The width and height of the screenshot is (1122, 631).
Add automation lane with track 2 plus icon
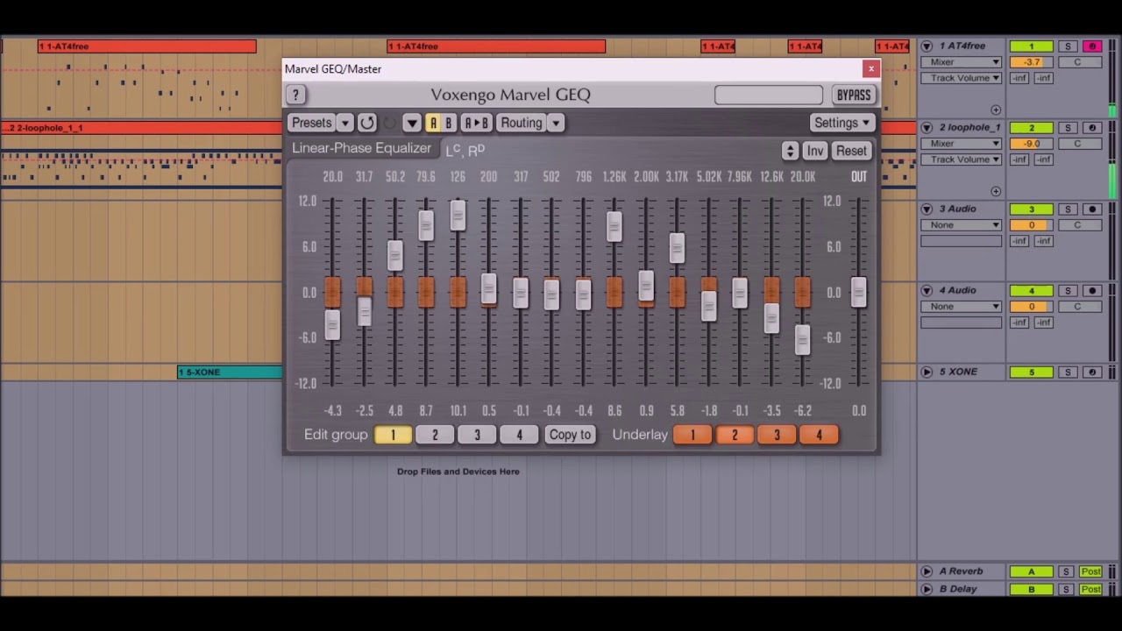pyautogui.click(x=996, y=191)
